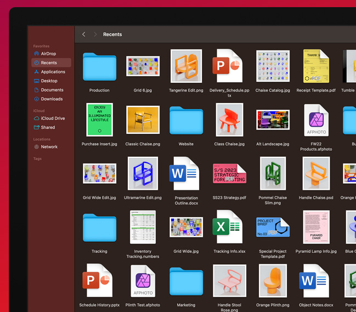Select the Tangerine Edit.png thumbnail
This screenshot has height=312, width=356.
[x=186, y=66]
